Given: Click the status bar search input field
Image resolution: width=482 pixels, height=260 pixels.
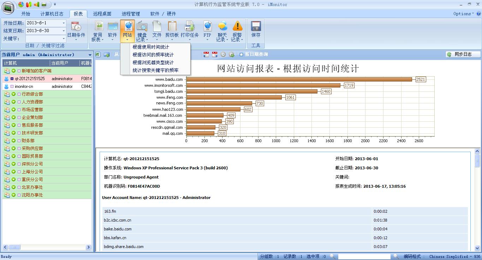Looking at the screenshot, I should pyautogui.click(x=364, y=256).
